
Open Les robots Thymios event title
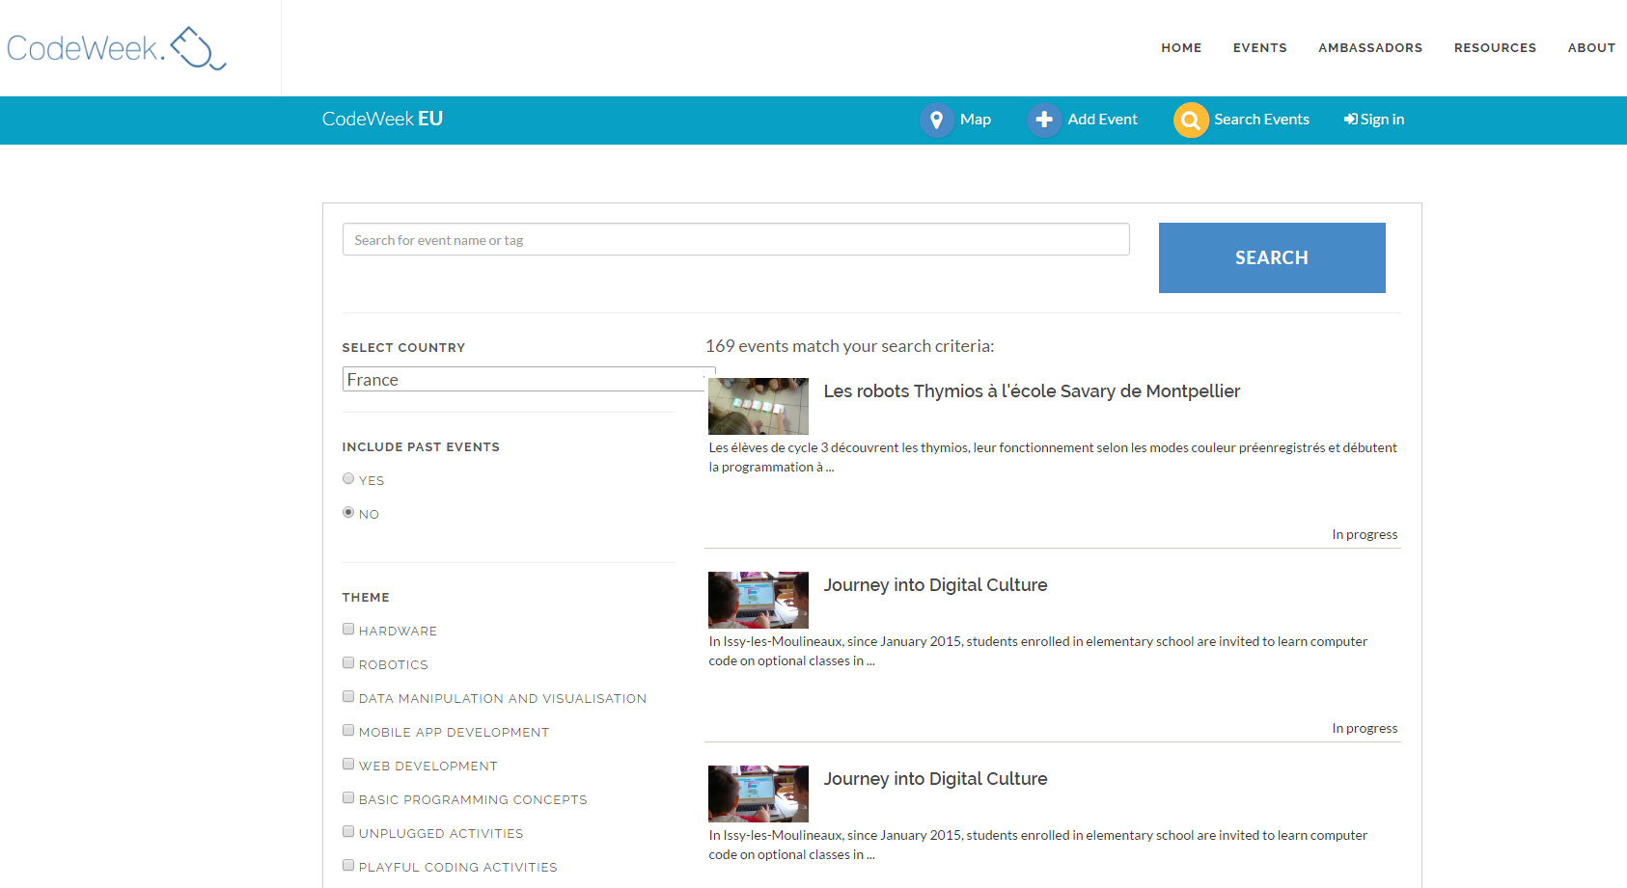pyautogui.click(x=1032, y=391)
